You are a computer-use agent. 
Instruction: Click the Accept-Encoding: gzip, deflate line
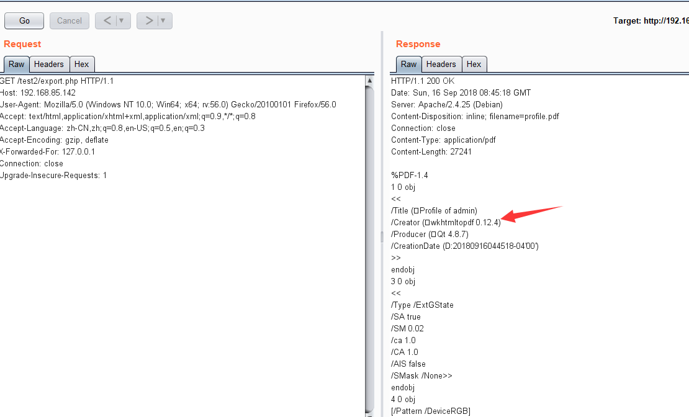[54, 140]
